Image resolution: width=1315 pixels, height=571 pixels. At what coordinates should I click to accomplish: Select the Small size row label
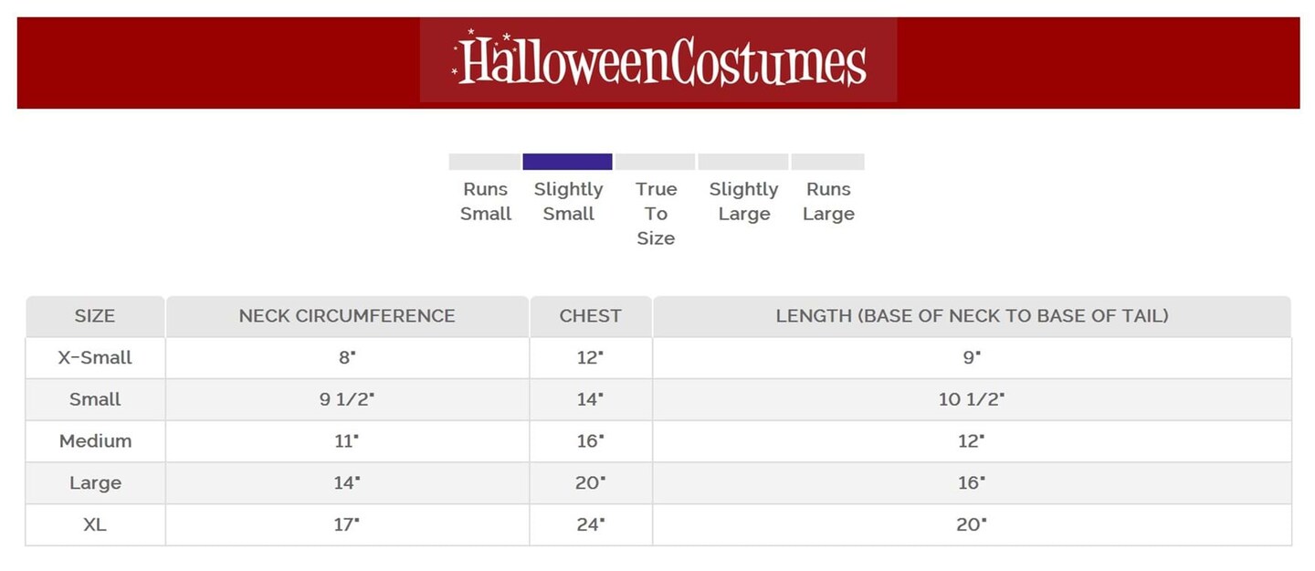pyautogui.click(x=95, y=399)
